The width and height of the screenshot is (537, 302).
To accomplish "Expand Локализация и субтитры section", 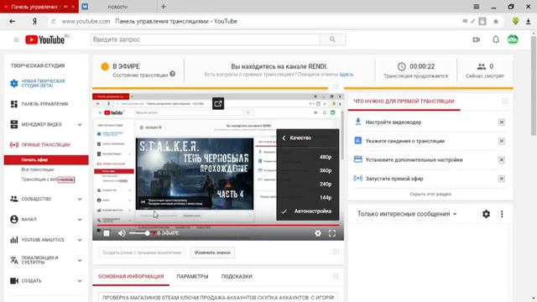I will (x=80, y=261).
